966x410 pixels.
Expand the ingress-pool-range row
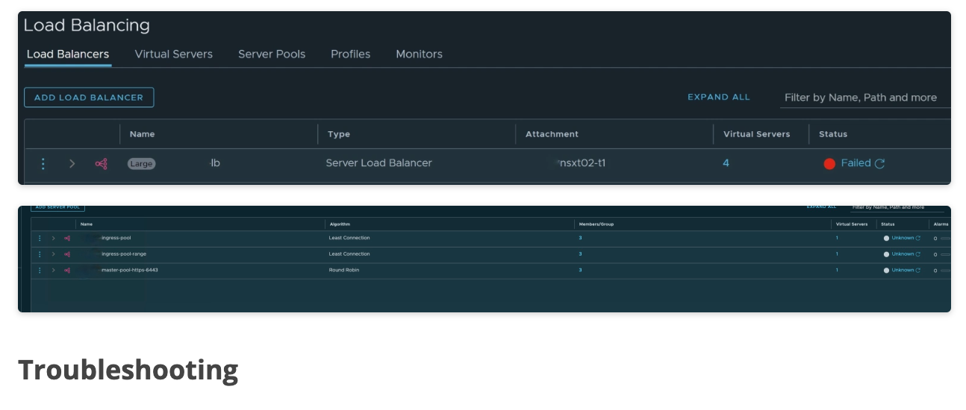53,254
